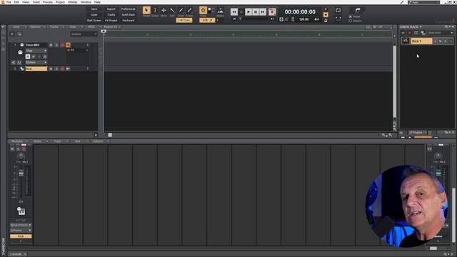The image size is (457, 257).
Task: Open the Region FX dropdown
Action: point(112,27)
